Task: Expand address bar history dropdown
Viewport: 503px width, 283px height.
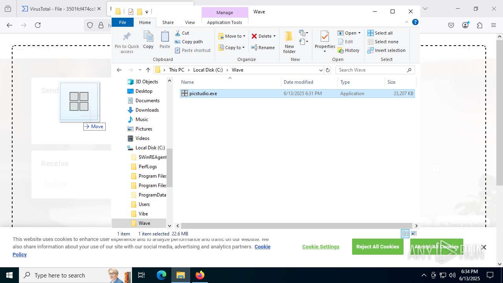Action: 321,70
